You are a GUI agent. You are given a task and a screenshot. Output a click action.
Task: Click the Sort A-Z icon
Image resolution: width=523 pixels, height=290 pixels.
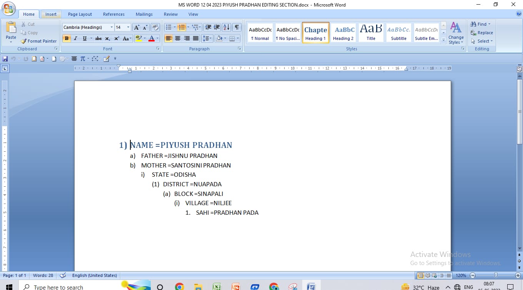click(x=227, y=27)
